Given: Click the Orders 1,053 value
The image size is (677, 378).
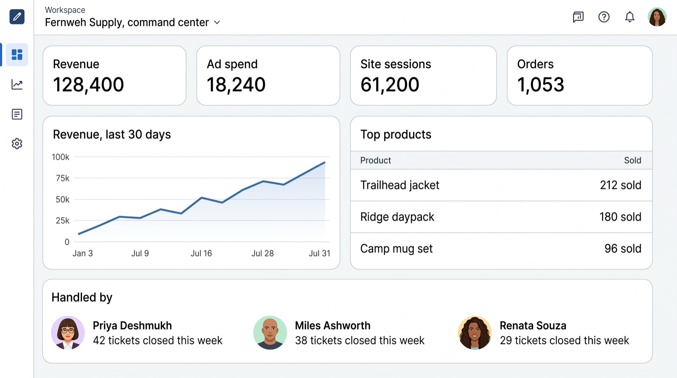Looking at the screenshot, I should tap(541, 85).
